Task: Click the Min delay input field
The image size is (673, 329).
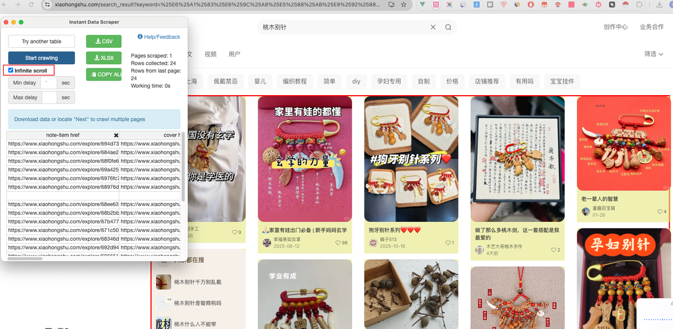Action: (x=48, y=83)
